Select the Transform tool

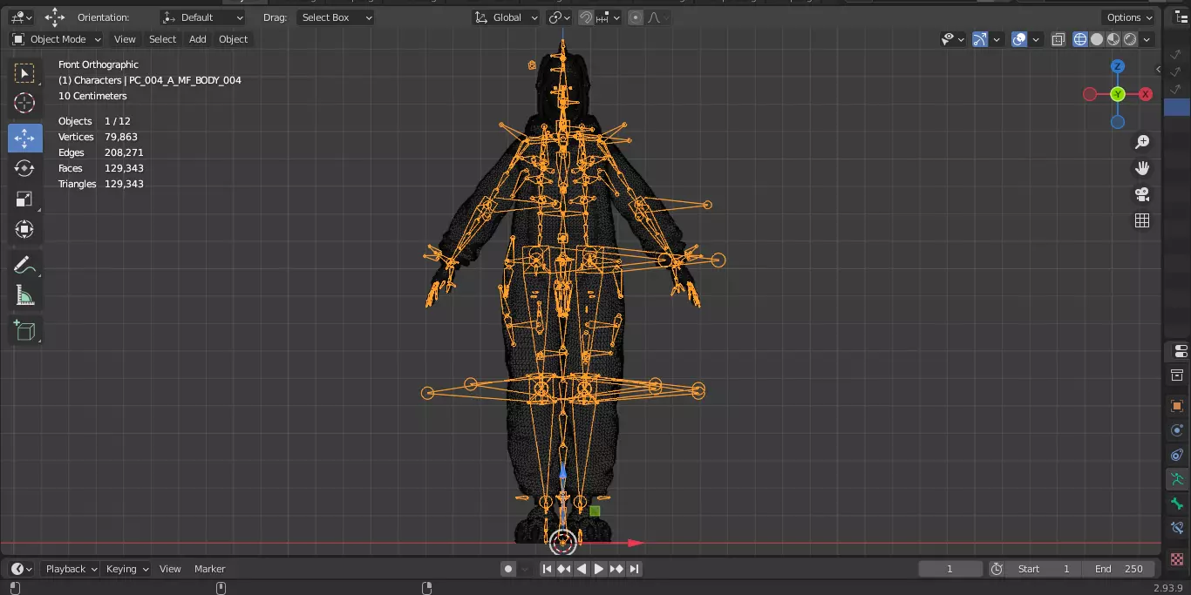point(24,229)
